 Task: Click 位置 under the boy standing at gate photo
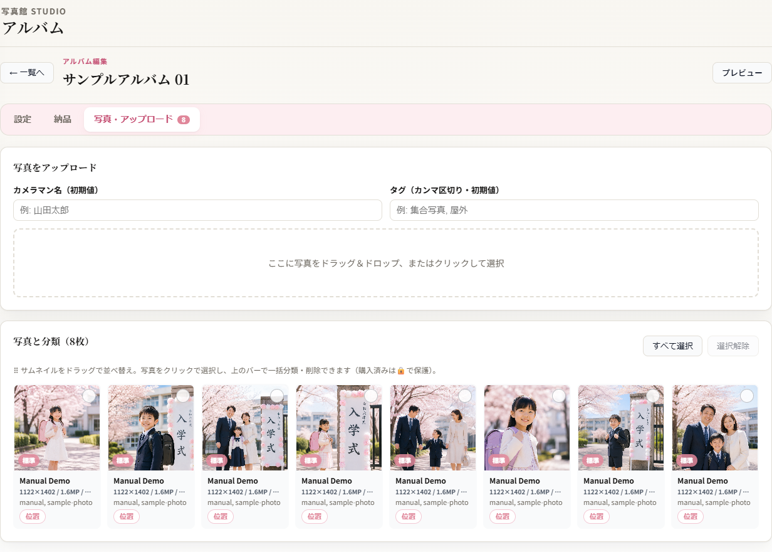pos(597,516)
